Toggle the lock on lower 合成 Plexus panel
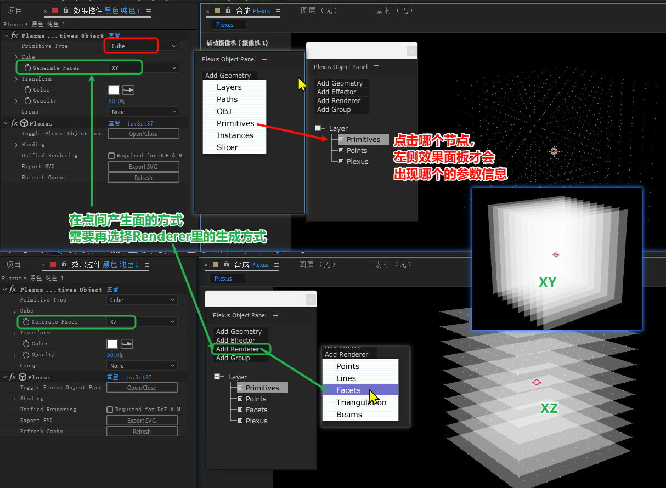This screenshot has width=666, height=488. 227,264
